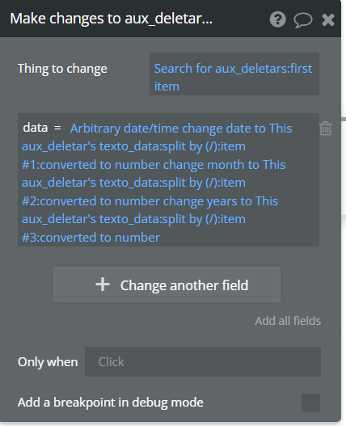This screenshot has height=426, width=346.
Task: Click the '#2:converted to number' segment
Action: (91, 201)
